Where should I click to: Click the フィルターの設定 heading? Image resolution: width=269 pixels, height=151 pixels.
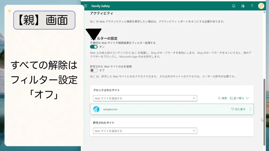(x=104, y=38)
